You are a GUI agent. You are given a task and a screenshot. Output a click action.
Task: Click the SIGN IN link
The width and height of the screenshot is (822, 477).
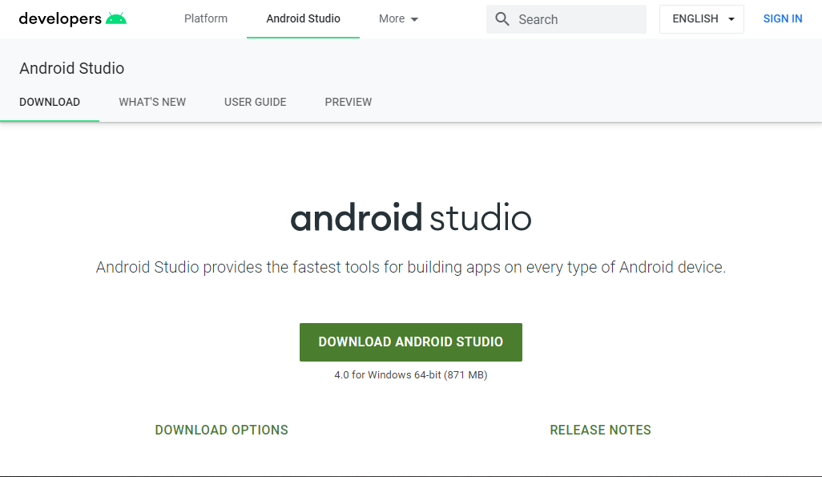pyautogui.click(x=782, y=19)
